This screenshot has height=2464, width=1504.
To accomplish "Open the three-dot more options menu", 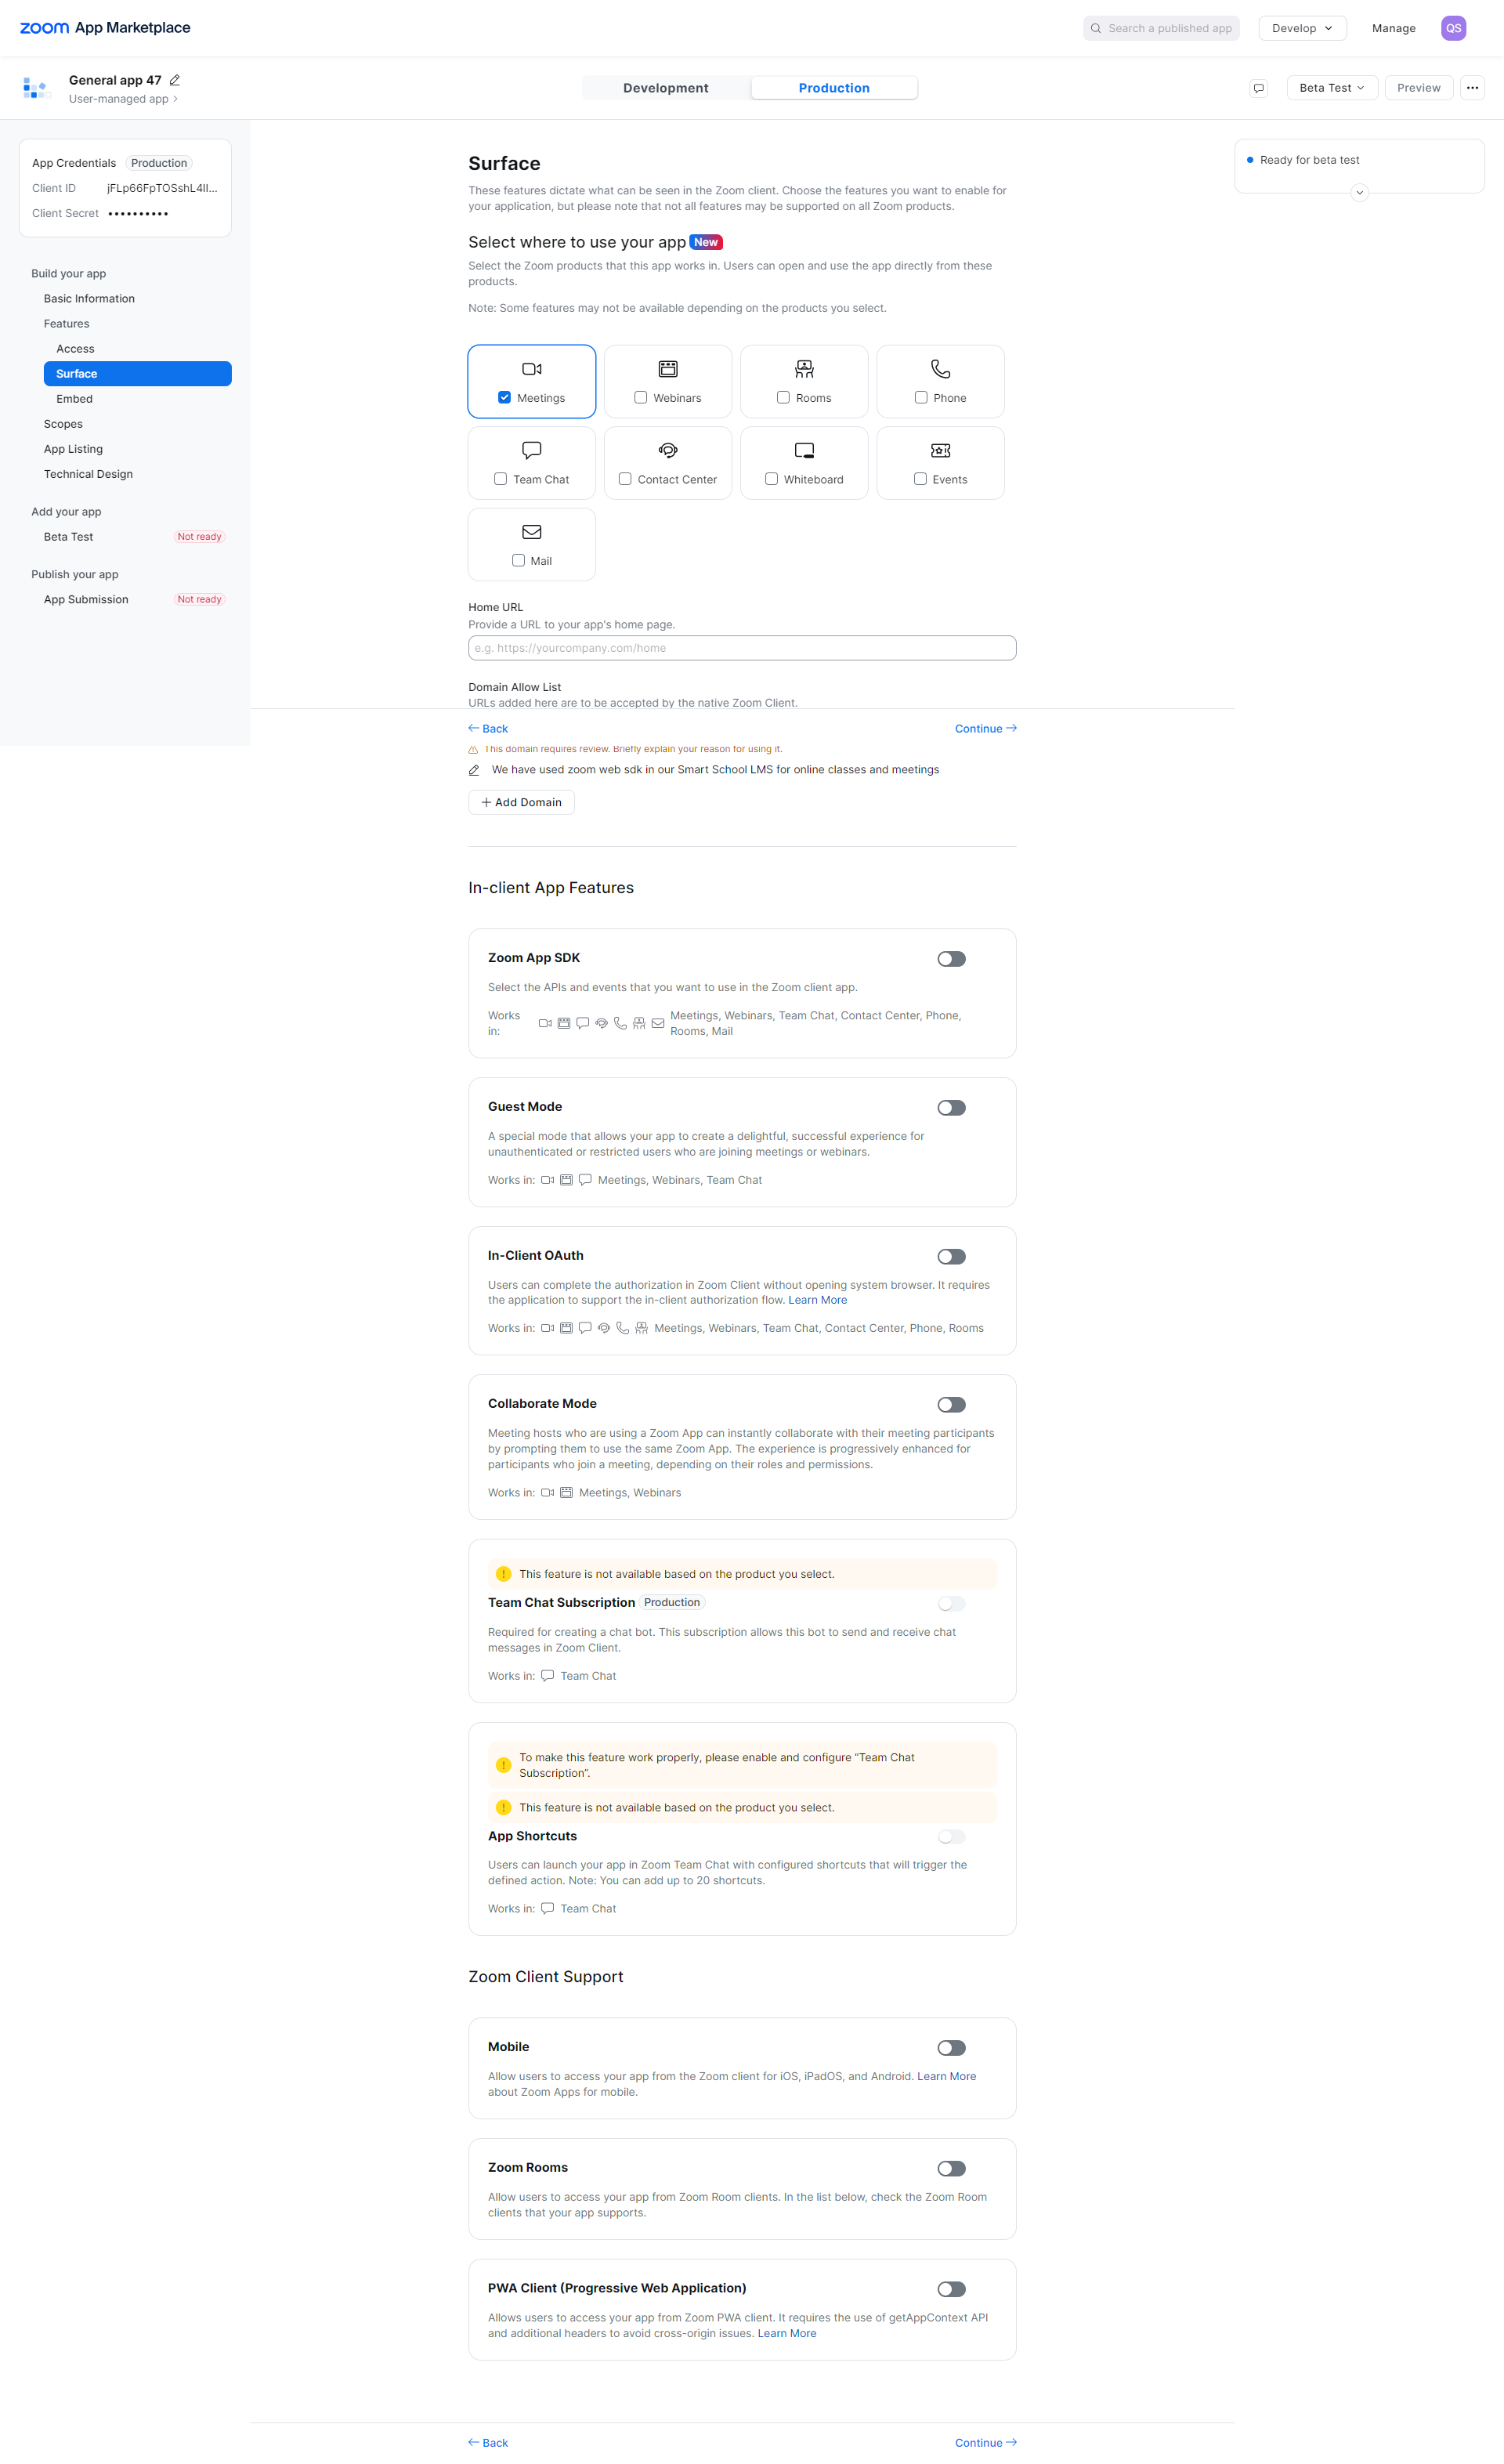I will point(1472,88).
